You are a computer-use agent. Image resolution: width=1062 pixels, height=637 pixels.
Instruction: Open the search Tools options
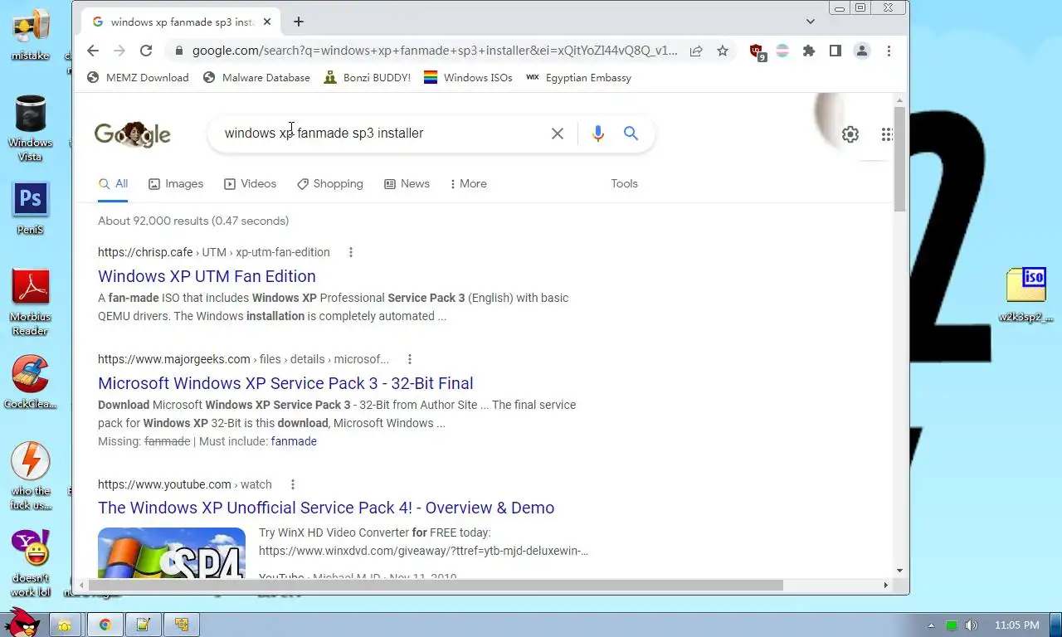(x=624, y=184)
